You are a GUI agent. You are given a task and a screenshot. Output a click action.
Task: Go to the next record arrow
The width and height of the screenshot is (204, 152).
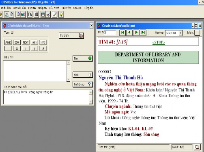[x=136, y=33]
